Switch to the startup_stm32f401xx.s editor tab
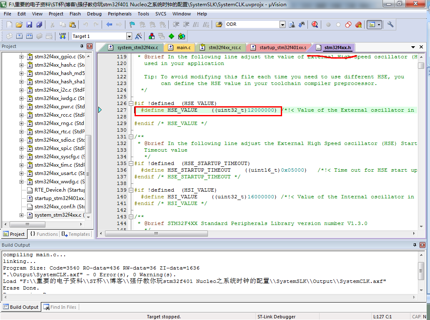Viewport: 430px width, 320px height. point(279,47)
